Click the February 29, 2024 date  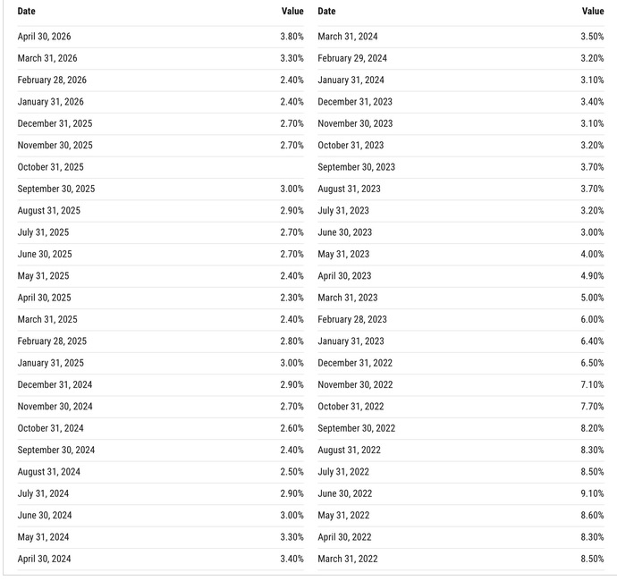point(352,58)
